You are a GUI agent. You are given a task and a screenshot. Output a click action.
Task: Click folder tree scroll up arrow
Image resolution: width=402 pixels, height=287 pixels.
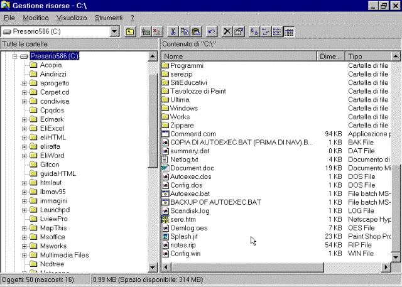click(x=153, y=56)
